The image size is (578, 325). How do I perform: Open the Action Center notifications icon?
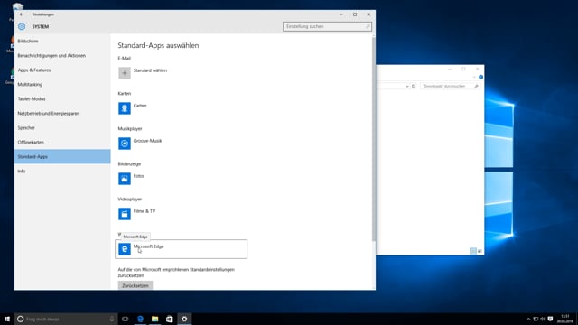point(550,319)
